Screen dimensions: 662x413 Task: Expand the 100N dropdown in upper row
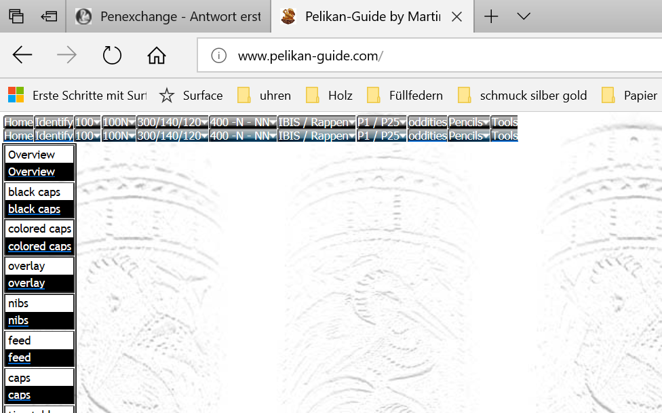point(119,122)
